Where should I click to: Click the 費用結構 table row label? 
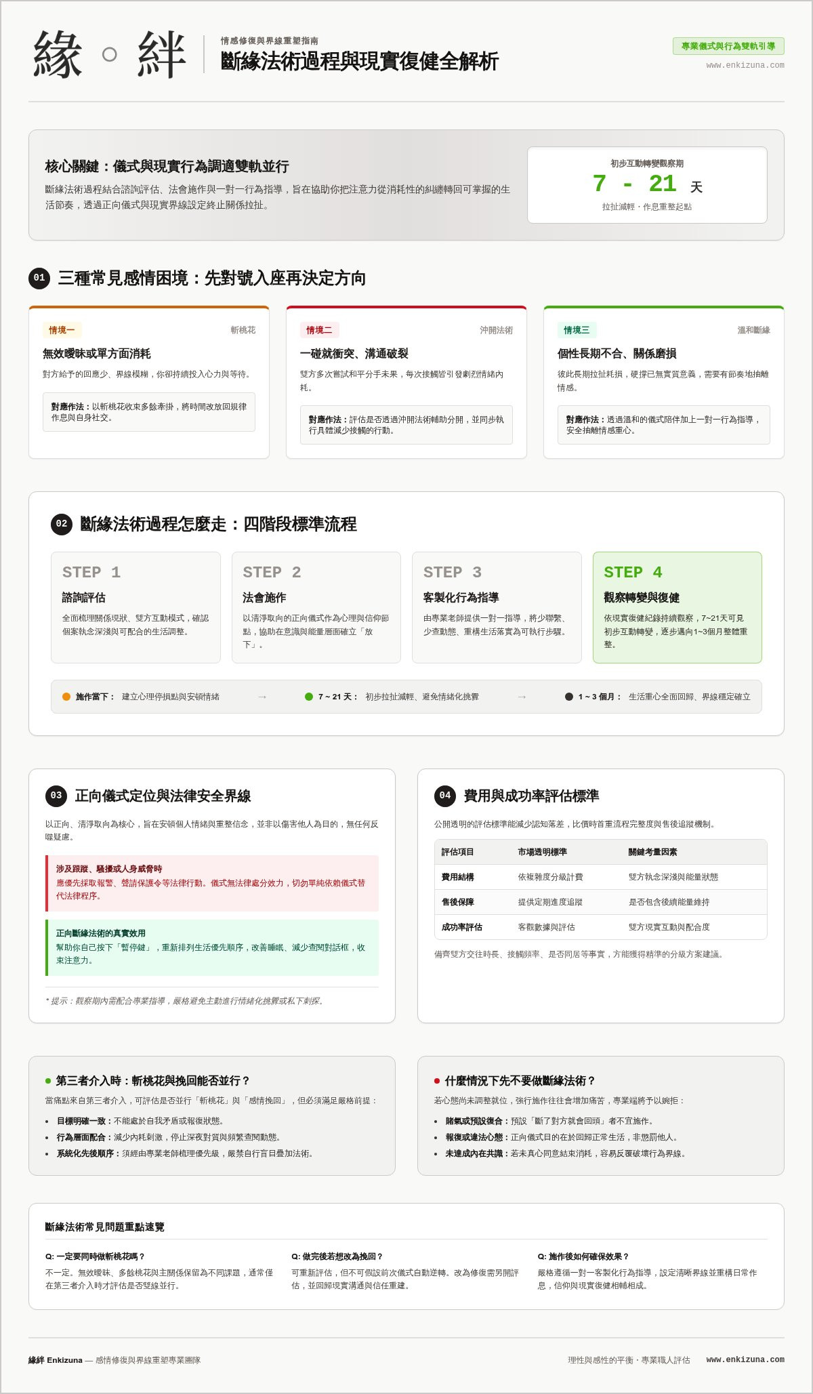pyautogui.click(x=458, y=877)
